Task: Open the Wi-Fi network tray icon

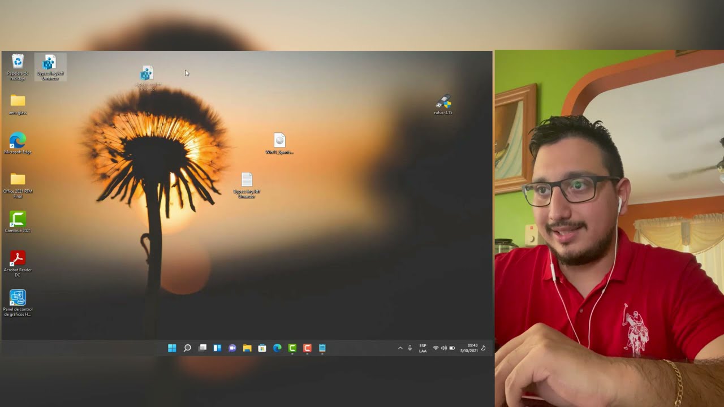Action: [436, 348]
